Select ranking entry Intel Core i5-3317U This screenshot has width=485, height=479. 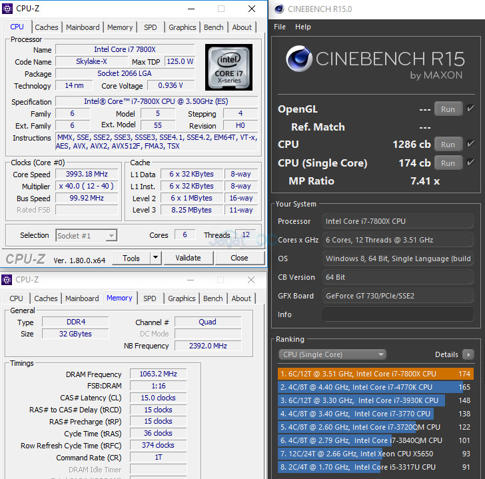[x=376, y=466]
